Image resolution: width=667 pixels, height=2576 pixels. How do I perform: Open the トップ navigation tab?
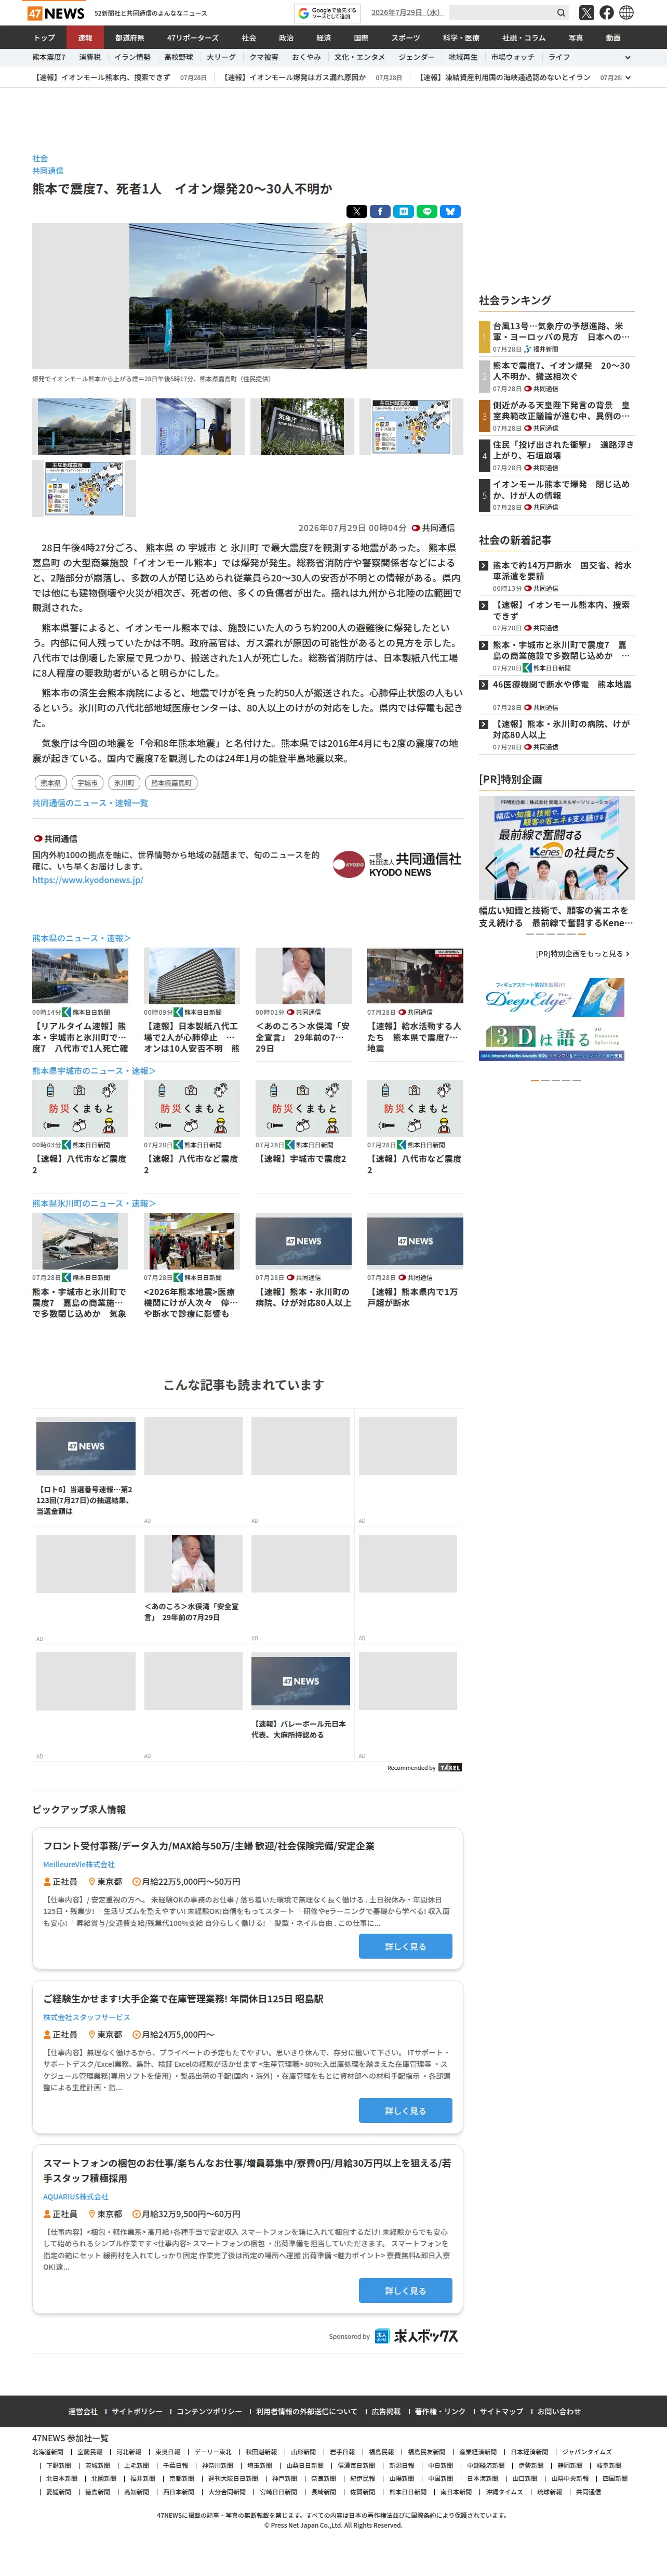pyautogui.click(x=44, y=38)
